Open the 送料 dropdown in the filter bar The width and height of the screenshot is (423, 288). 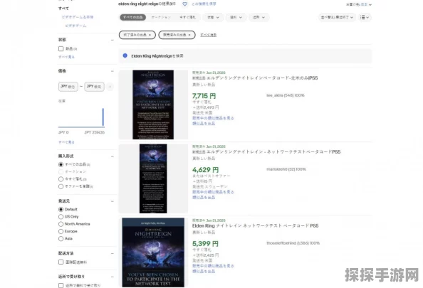pyautogui.click(x=236, y=17)
